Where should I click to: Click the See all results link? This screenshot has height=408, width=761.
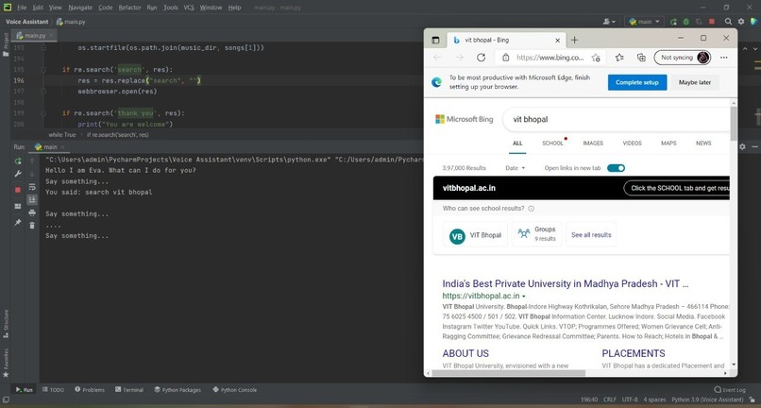pyautogui.click(x=591, y=235)
